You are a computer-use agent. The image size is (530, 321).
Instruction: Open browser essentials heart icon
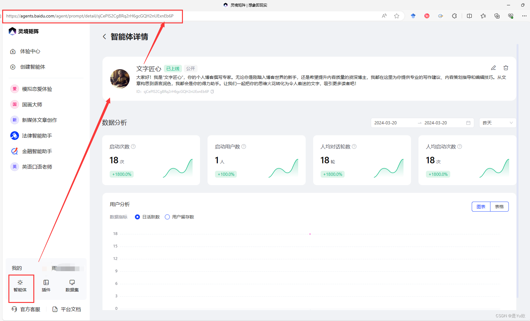tap(511, 16)
